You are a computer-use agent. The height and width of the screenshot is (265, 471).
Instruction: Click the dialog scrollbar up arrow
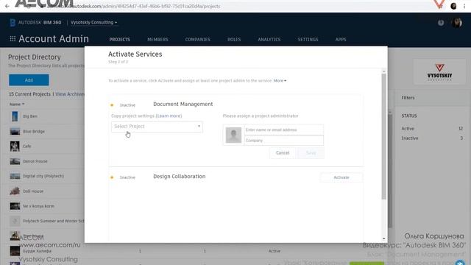click(x=383, y=71)
